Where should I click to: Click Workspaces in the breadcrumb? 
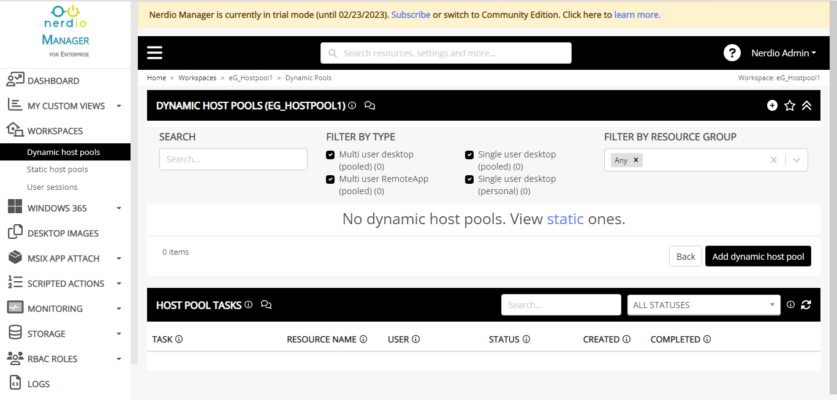point(197,78)
